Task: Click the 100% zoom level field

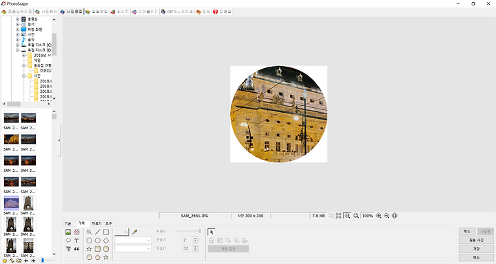Action: click(367, 216)
